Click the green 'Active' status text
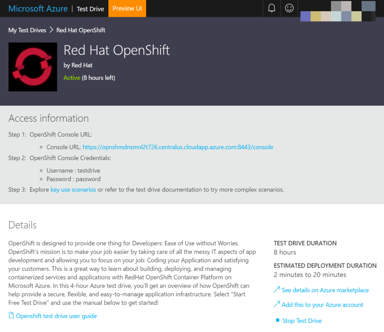This screenshot has height=332, width=384. click(72, 78)
